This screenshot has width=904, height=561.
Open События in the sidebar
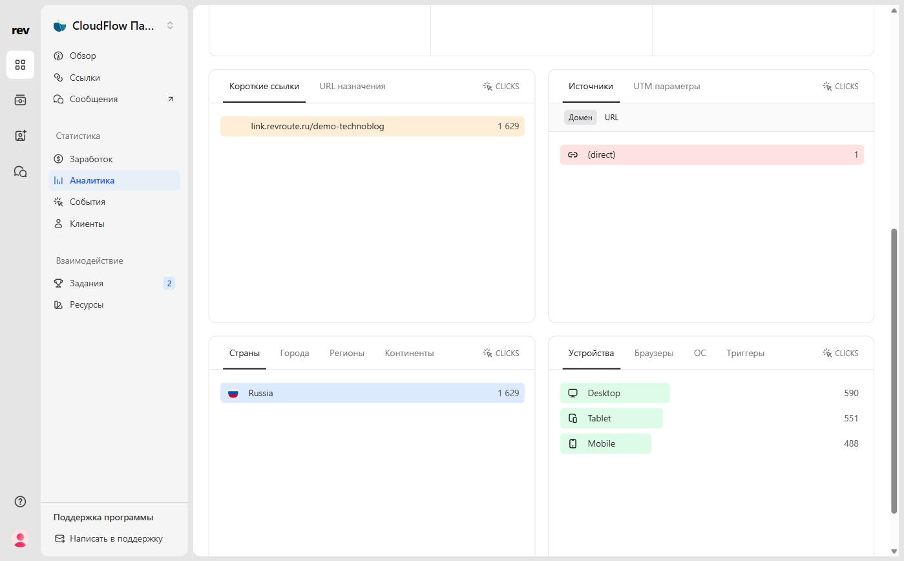point(114,202)
